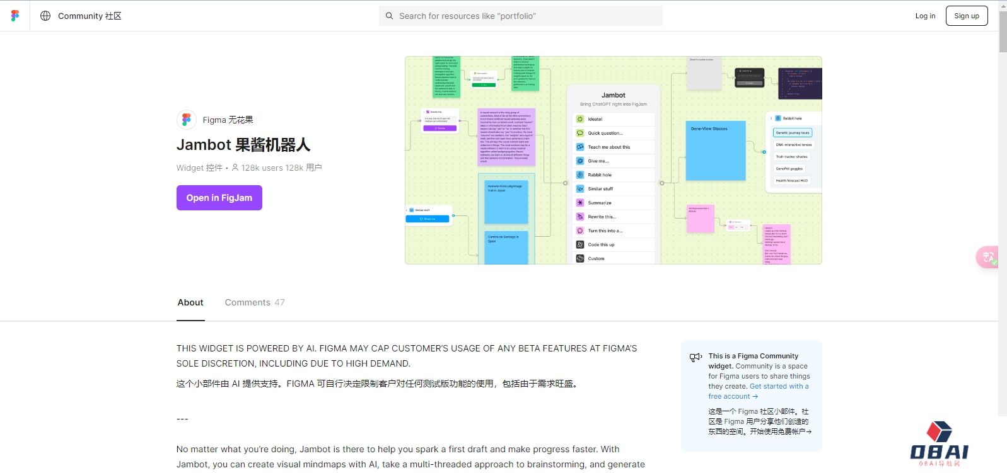Click the Summarize icon in the preview

(x=580, y=203)
